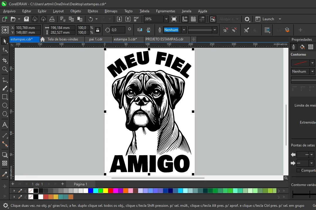Pick the cyan swatch in color palette
This screenshot has width=316, height=210.
pos(96,190)
